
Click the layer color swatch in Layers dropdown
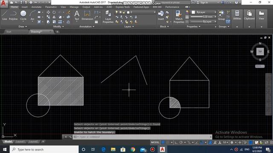(x=128, y=12)
